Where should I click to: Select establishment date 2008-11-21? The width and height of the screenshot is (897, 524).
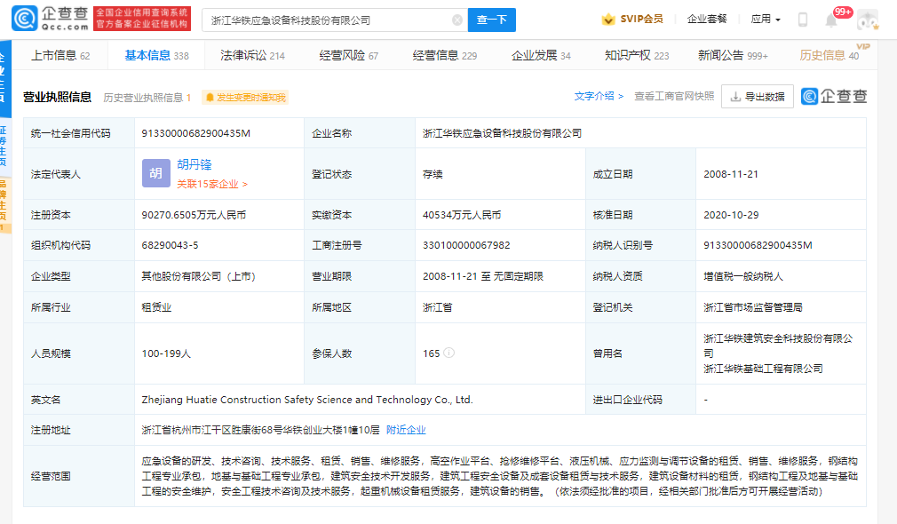tap(731, 174)
